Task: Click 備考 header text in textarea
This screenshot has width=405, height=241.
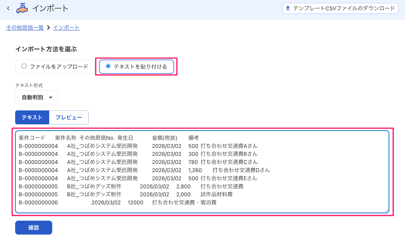Action: pos(194,138)
